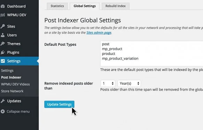Click the 'mp_product' line in textarea
The width and height of the screenshot is (203, 130).
pyautogui.click(x=112, y=49)
